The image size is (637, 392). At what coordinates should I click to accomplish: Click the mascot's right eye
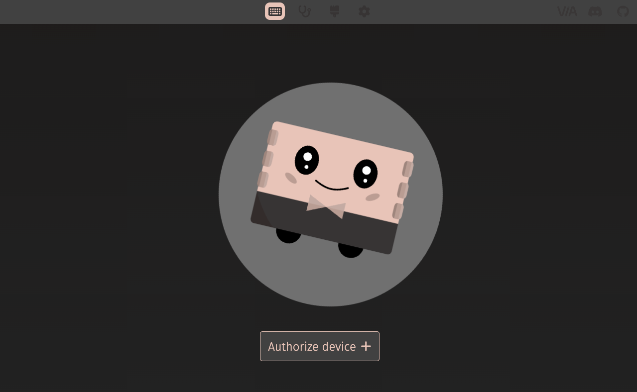[366, 174]
